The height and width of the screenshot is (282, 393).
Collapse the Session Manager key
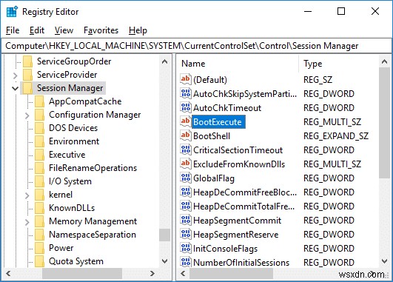(x=16, y=88)
